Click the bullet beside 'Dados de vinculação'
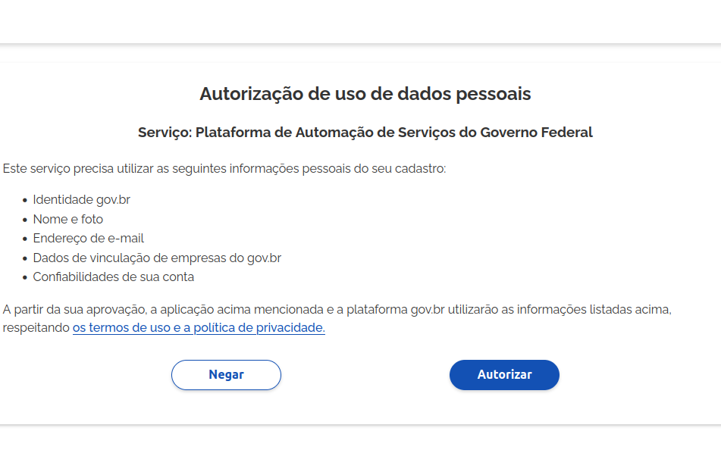 25,258
